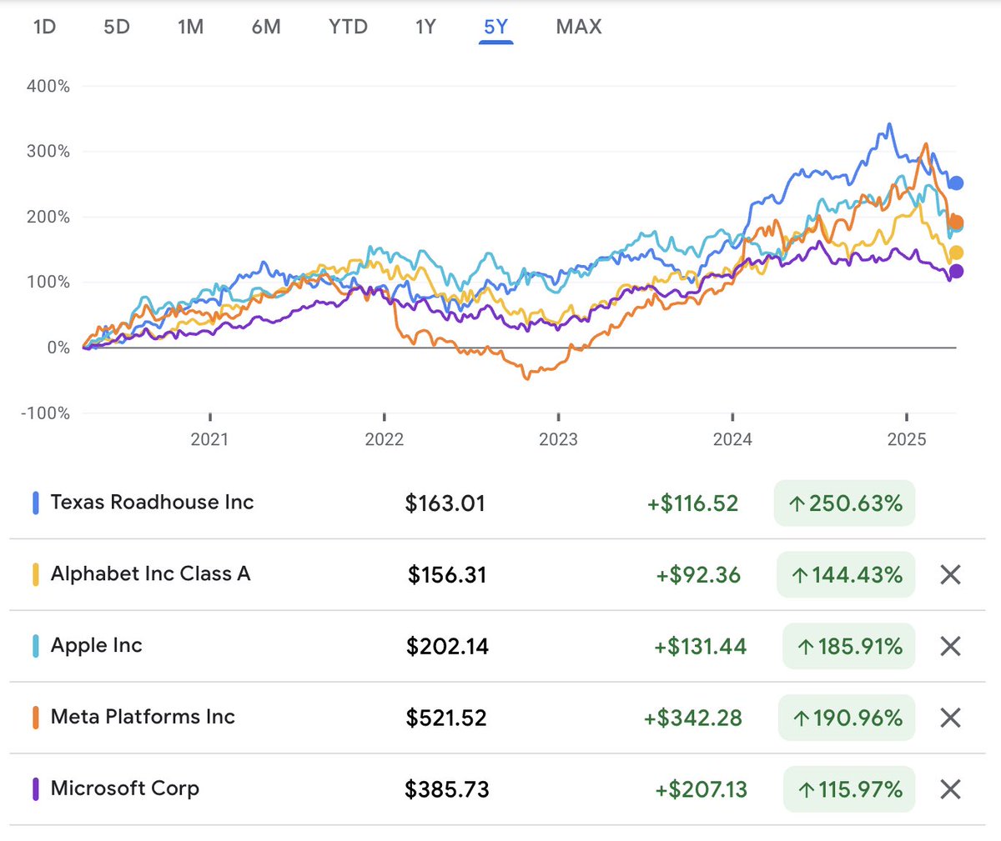This screenshot has height=841, width=1001.
Task: Click the Texas Roadhouse Inc name
Action: pos(152,503)
